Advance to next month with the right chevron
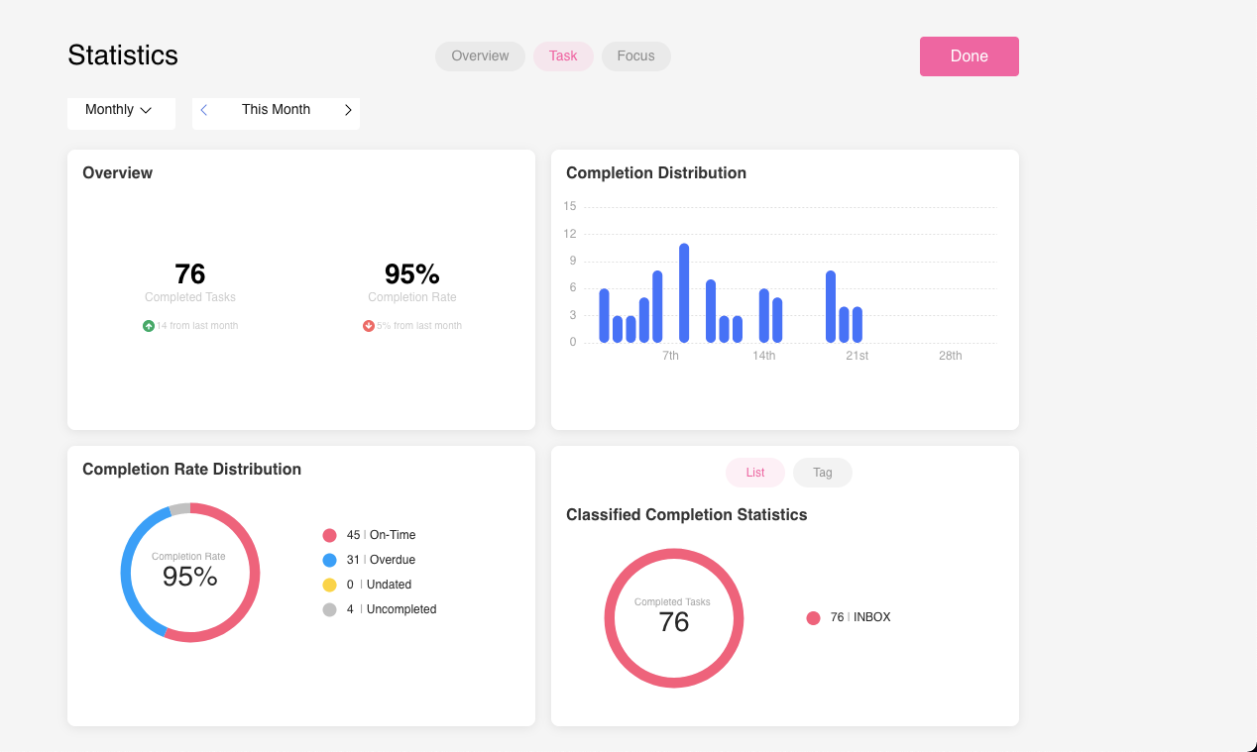Screen dimensions: 1257x752 coord(348,110)
